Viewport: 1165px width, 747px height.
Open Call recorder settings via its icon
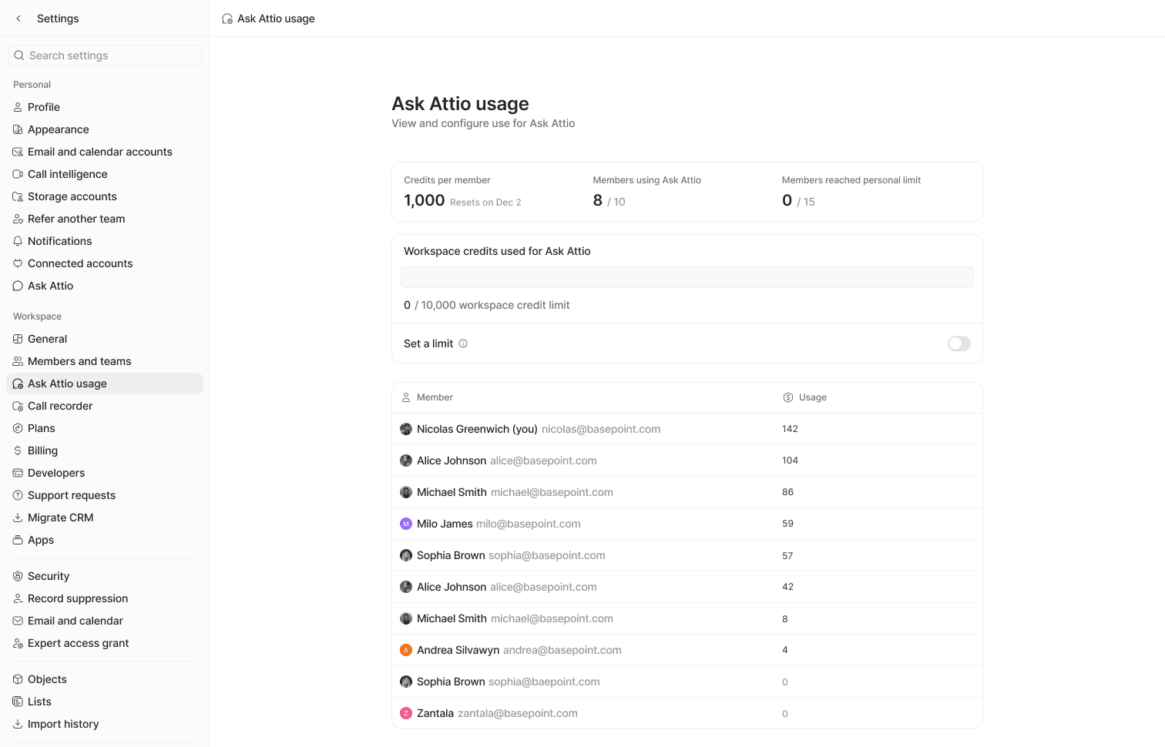point(18,406)
